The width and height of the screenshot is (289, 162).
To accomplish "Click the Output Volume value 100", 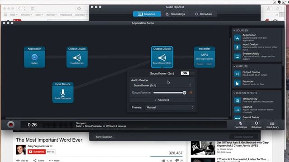I will [x=190, y=93].
